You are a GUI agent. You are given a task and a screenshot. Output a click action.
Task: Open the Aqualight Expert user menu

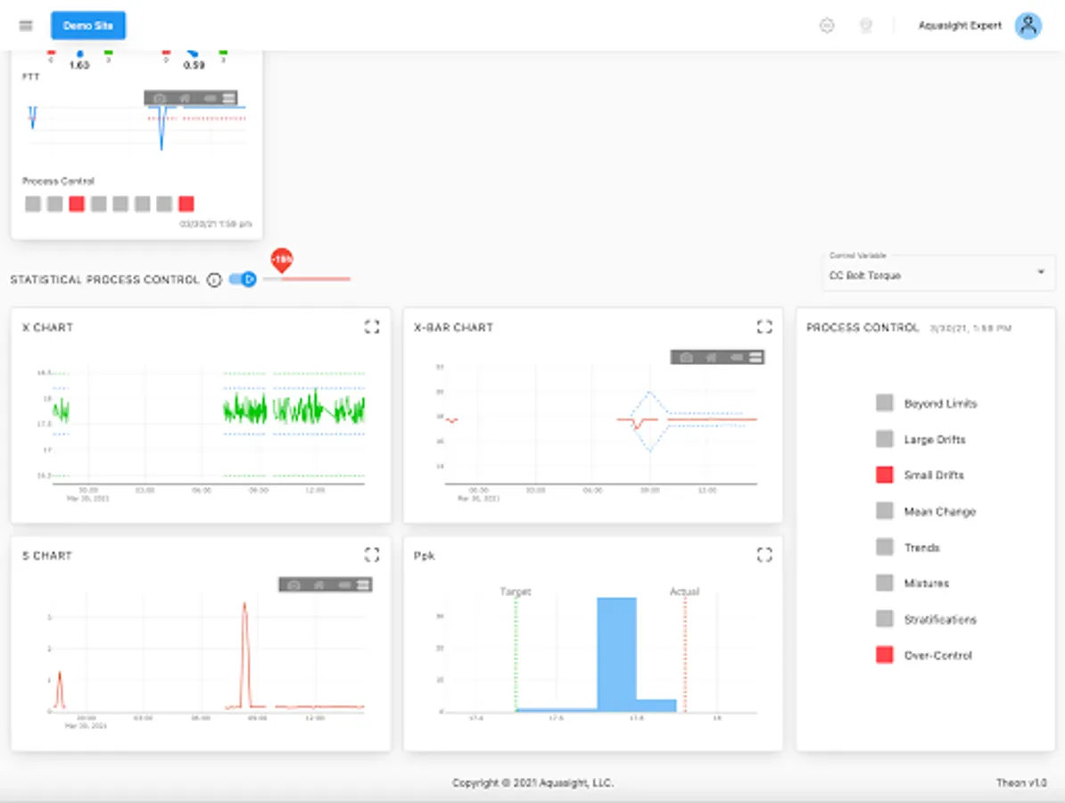point(960,26)
